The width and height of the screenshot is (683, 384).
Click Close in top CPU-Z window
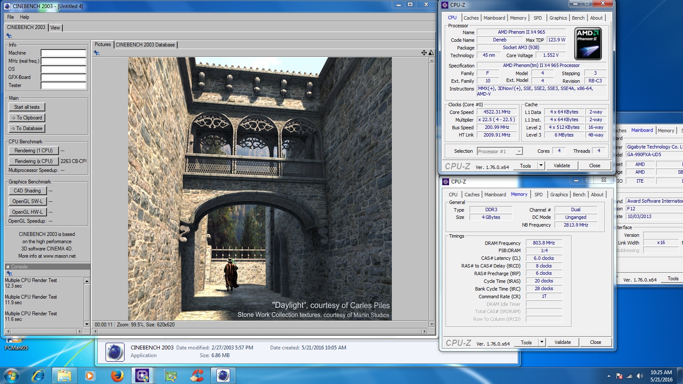coord(595,166)
